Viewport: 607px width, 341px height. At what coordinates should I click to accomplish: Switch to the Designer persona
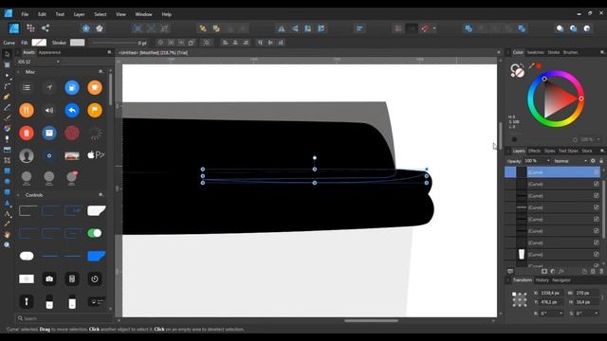(x=14, y=28)
